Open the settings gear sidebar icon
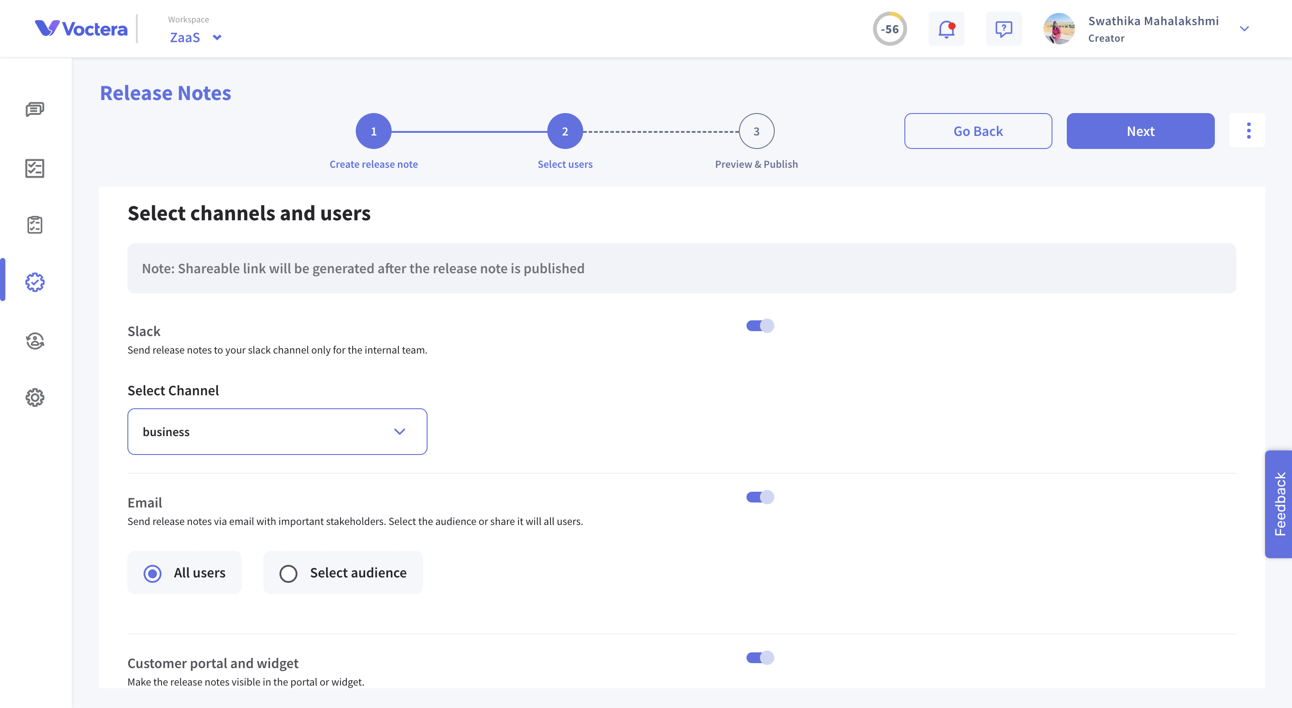The width and height of the screenshot is (1292, 708). 35,398
